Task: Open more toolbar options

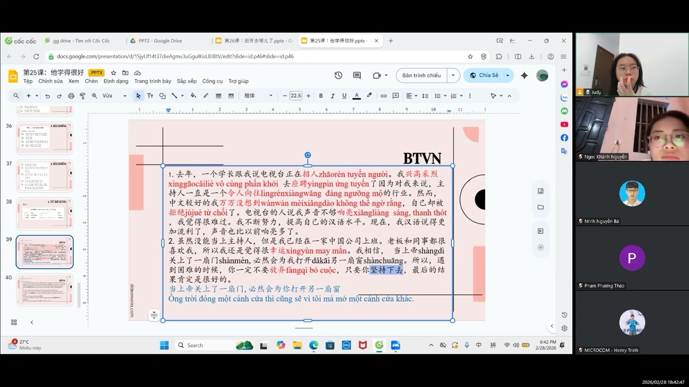Action: tap(470, 96)
